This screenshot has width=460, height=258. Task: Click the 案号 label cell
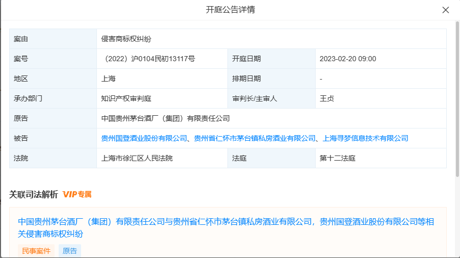(x=53, y=59)
